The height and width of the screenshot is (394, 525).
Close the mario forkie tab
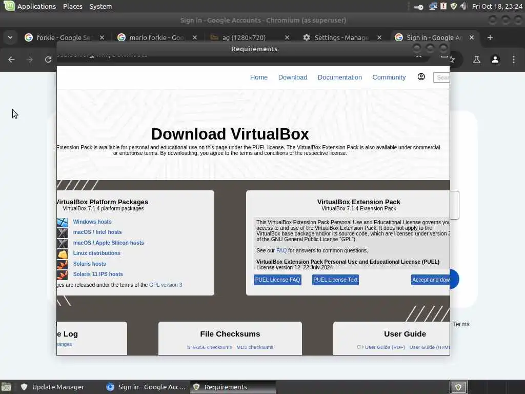pos(195,37)
